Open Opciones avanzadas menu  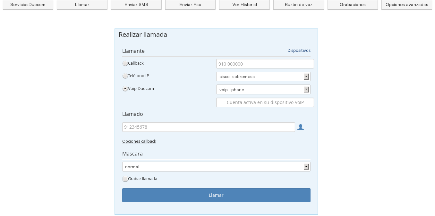[x=407, y=5]
